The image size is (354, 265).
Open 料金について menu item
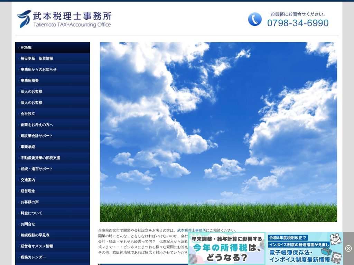[x=53, y=213]
